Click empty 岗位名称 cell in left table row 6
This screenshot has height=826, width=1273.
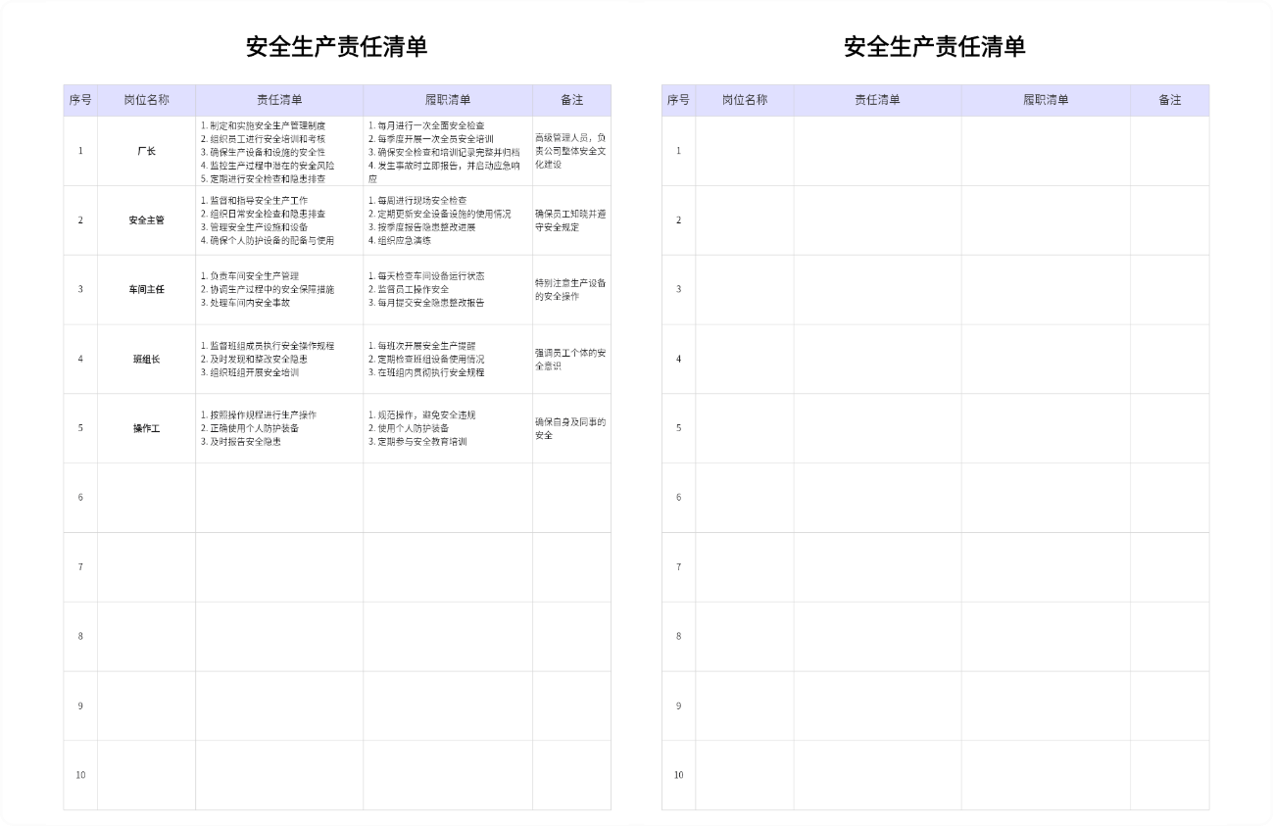point(146,498)
